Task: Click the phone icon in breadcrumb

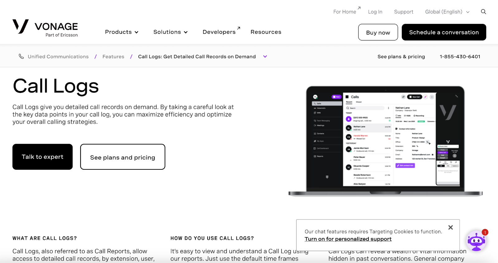Action: [21, 57]
